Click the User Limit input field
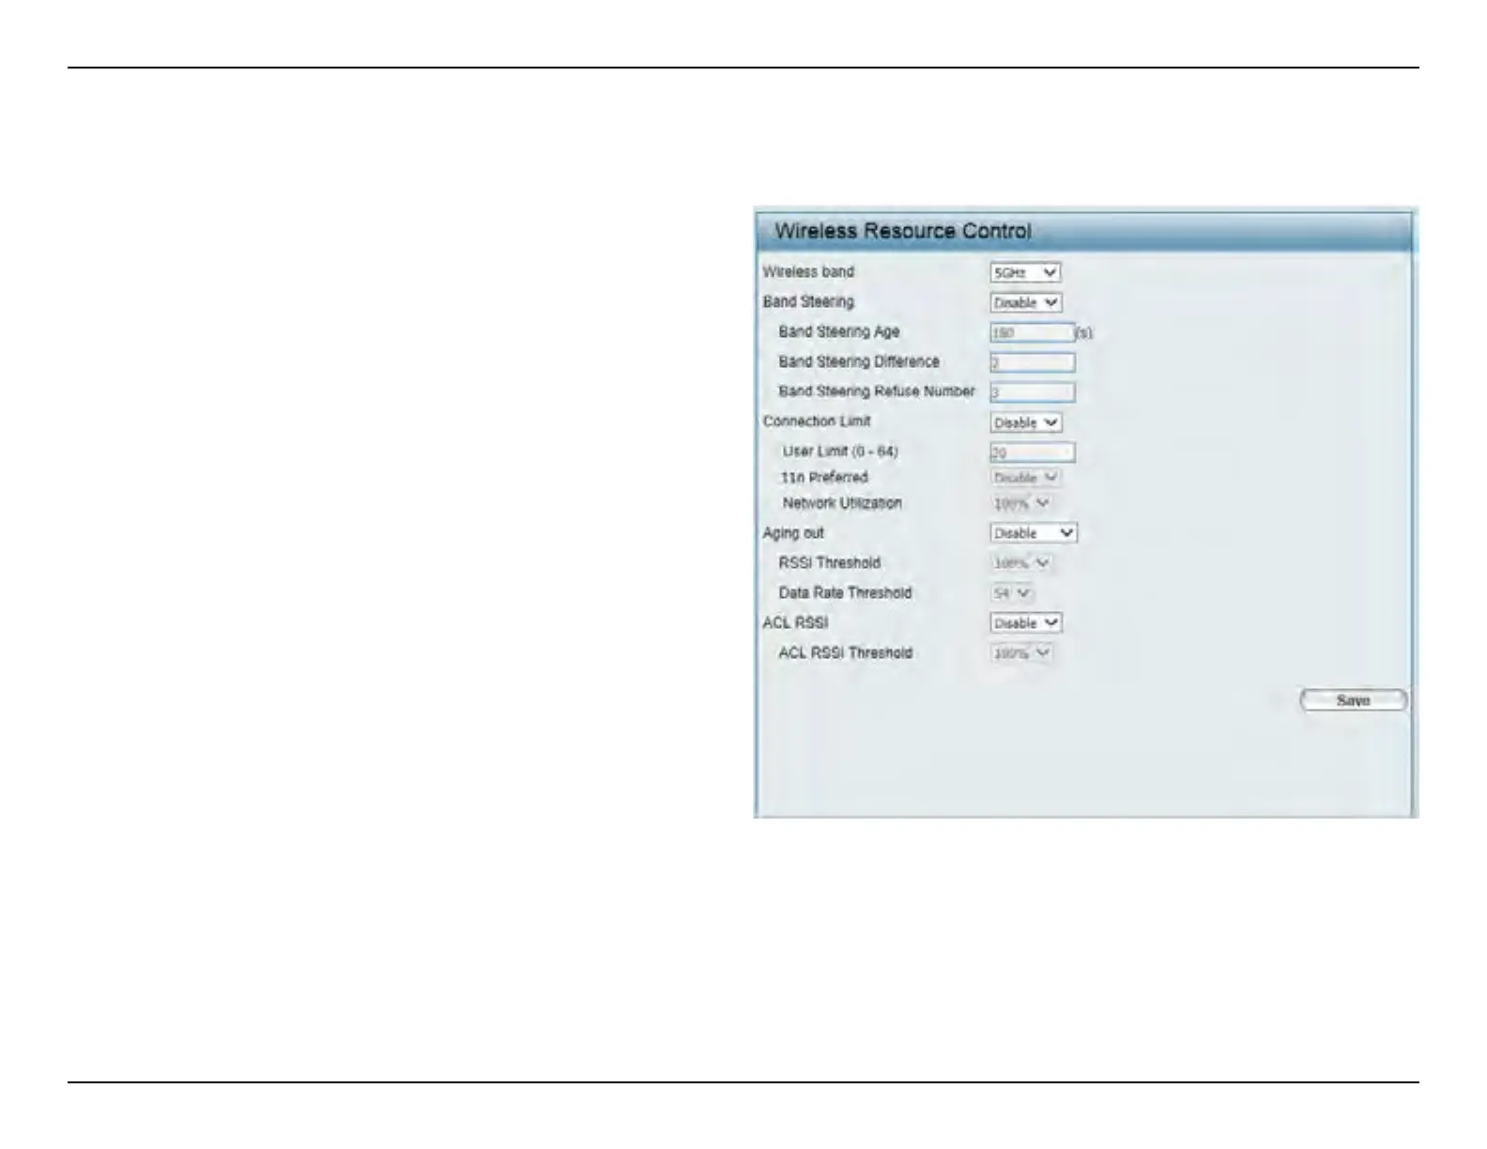This screenshot has width=1487, height=1149. [1032, 452]
